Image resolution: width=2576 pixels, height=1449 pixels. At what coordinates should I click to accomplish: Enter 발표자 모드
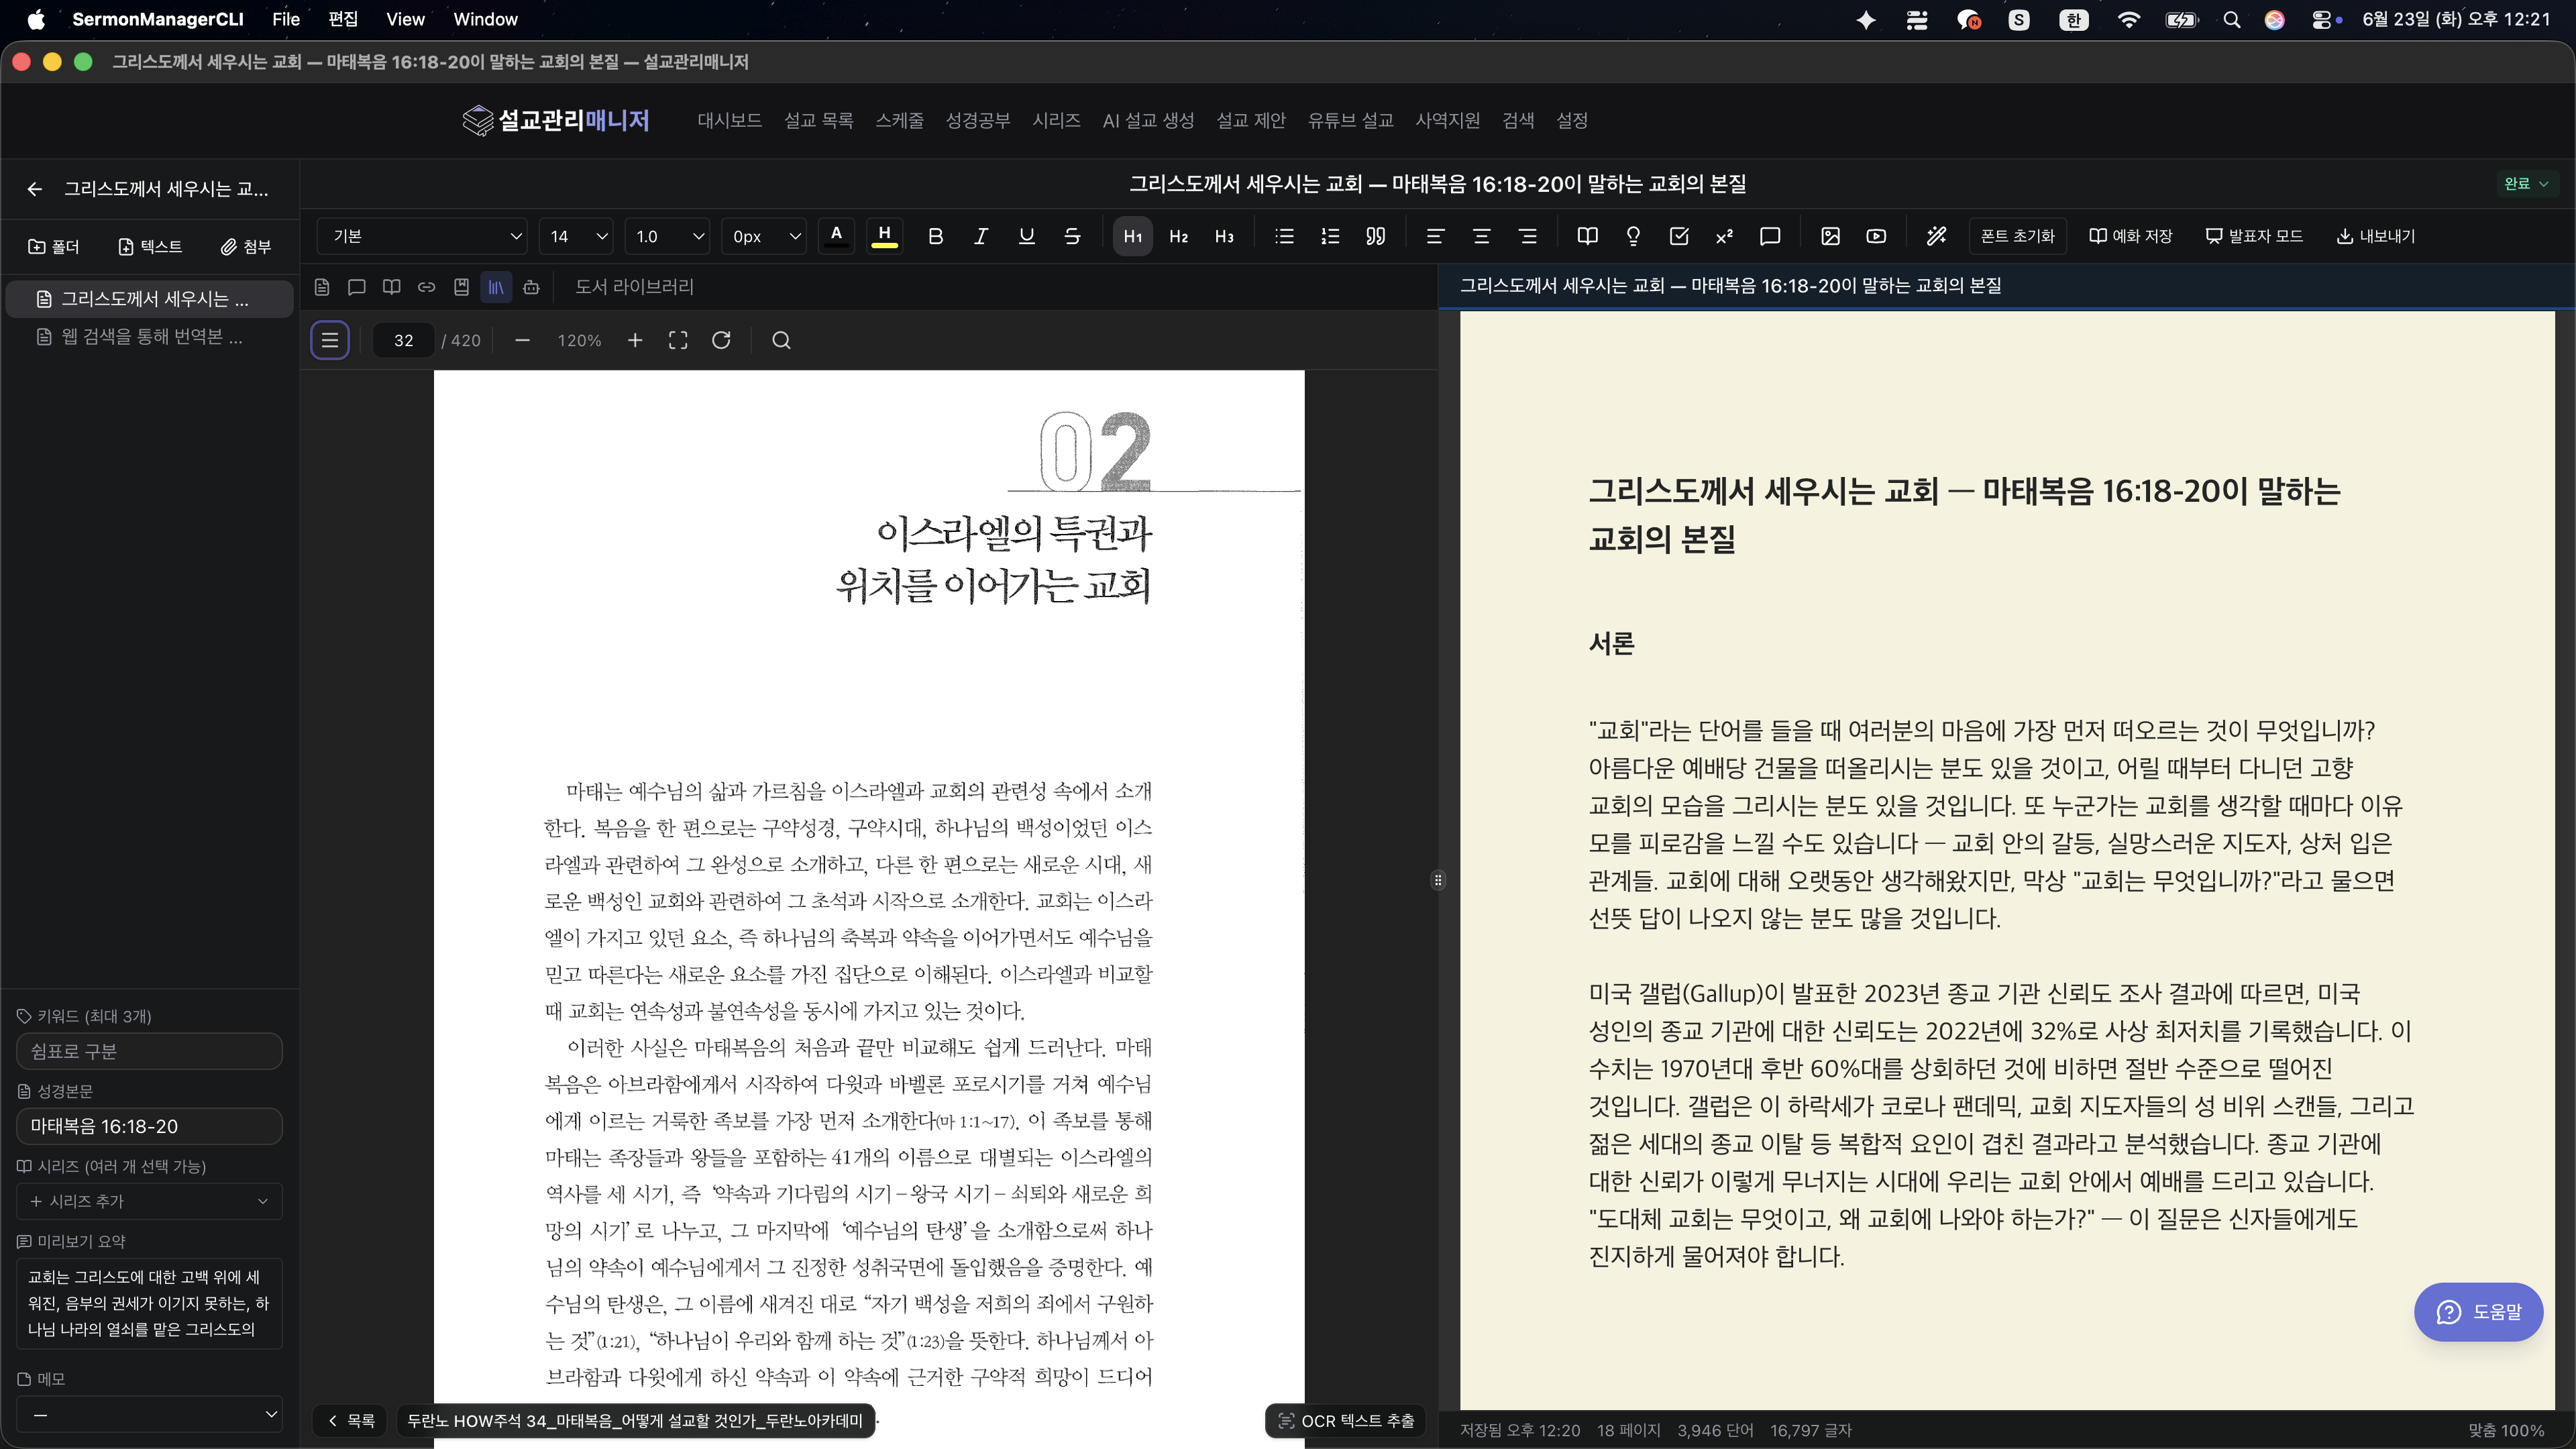pos(2254,236)
